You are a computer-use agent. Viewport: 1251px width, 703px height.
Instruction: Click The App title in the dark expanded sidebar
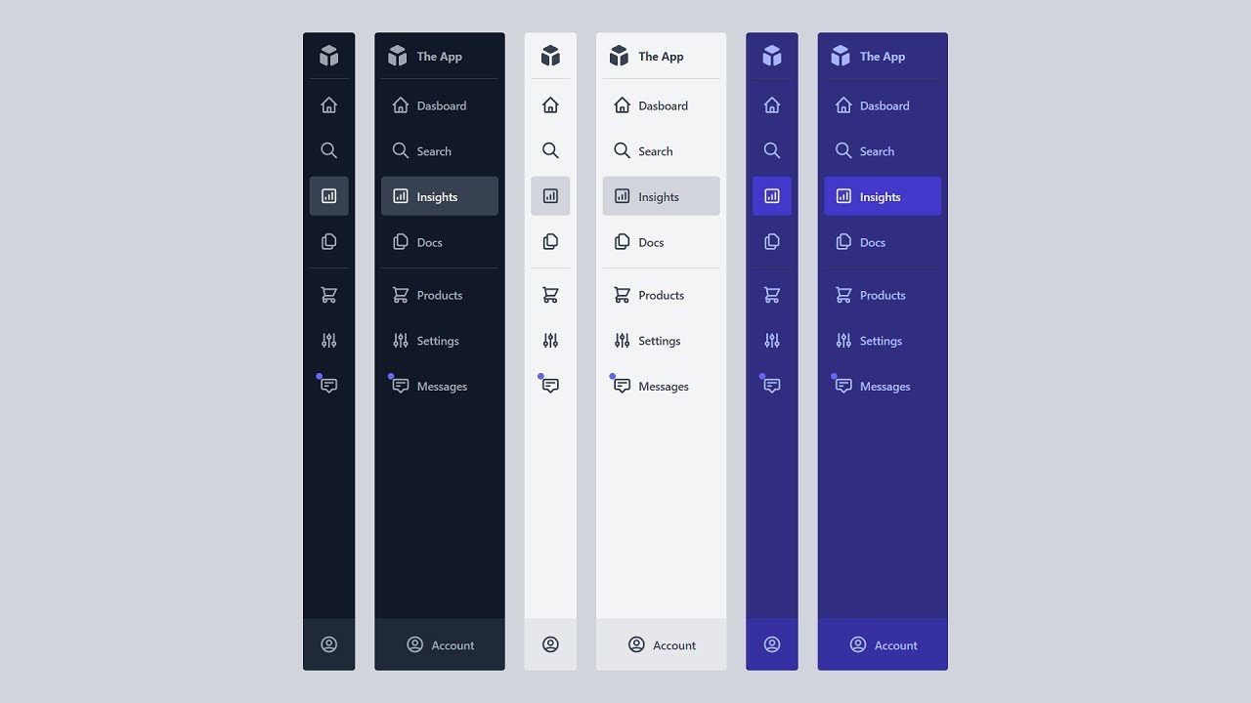pos(440,57)
